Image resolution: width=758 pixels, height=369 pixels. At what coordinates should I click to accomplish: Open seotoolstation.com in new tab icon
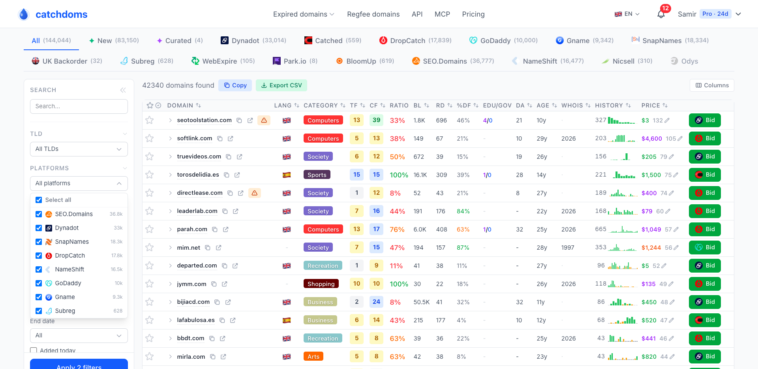250,120
